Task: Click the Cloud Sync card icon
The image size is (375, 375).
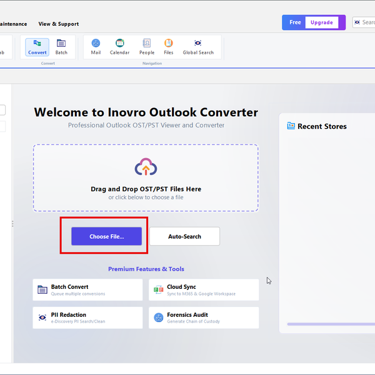Action: (x=158, y=289)
